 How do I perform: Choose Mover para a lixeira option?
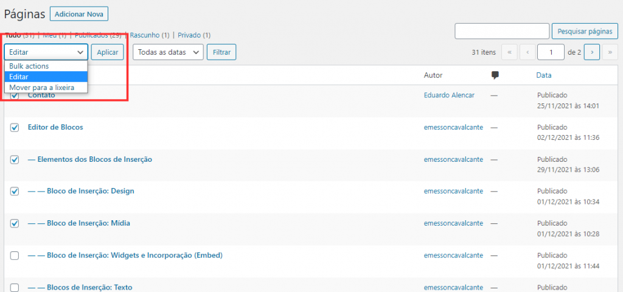click(46, 88)
